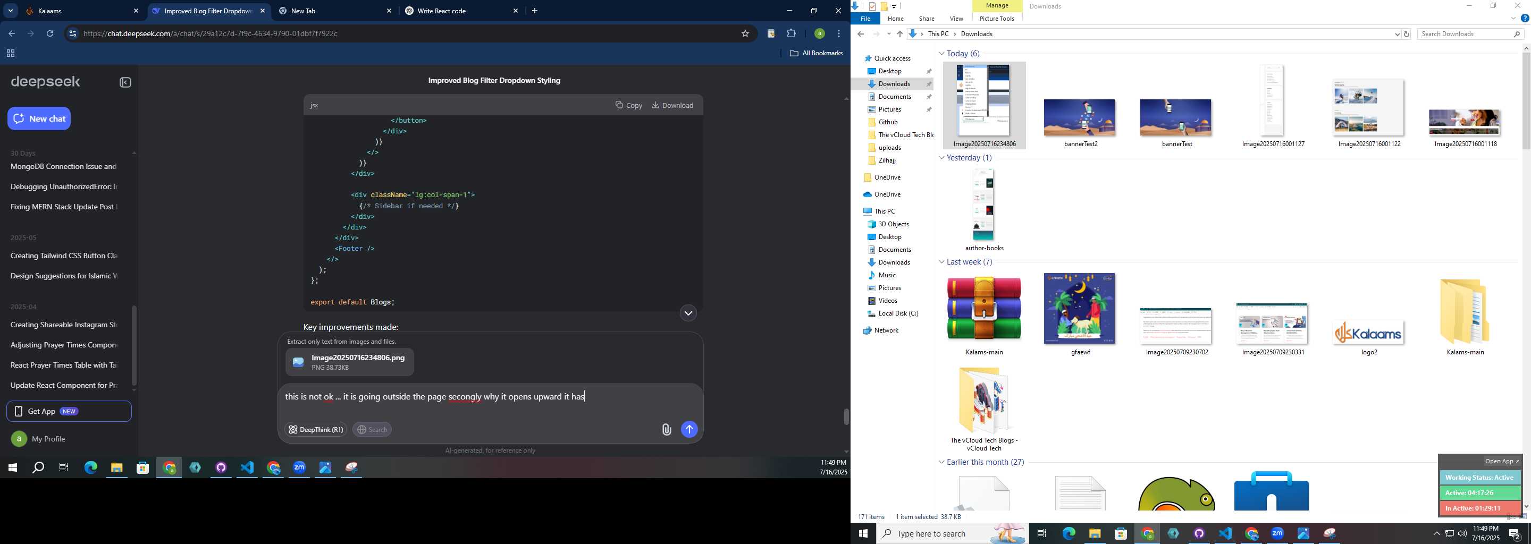The width and height of the screenshot is (1531, 544).
Task: Open chat 'Adjusting Prayer Times Compon'
Action: pyautogui.click(x=64, y=345)
